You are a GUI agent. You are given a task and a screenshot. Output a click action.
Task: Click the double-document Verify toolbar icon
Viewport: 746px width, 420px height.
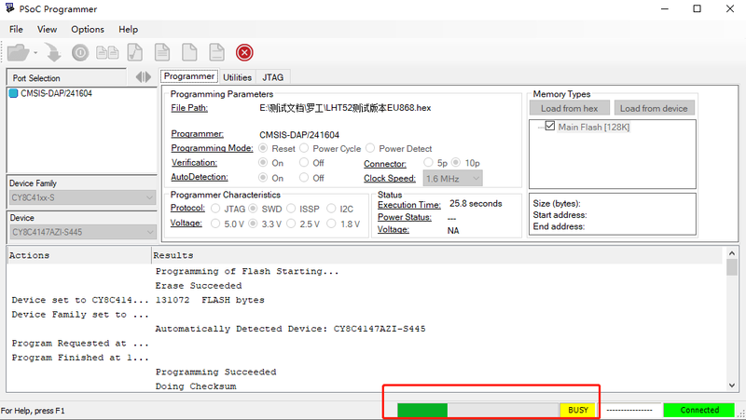tap(107, 52)
